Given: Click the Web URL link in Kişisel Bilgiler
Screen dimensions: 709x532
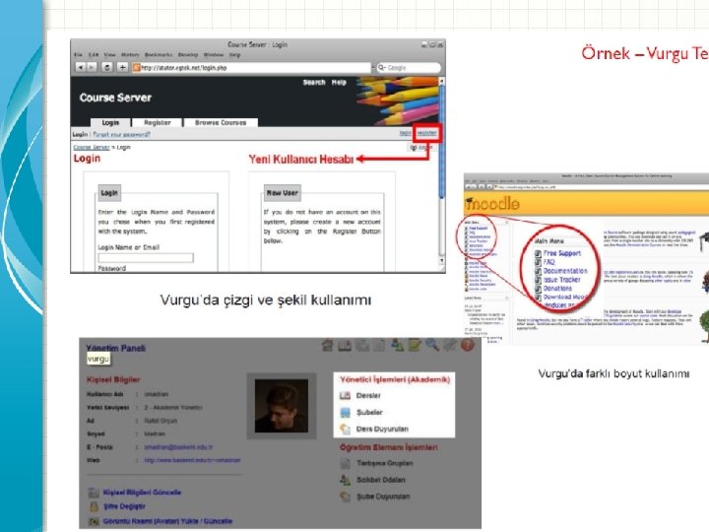Looking at the screenshot, I should coord(192,460).
